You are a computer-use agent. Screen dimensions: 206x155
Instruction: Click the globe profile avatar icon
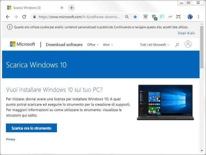(x=190, y=17)
